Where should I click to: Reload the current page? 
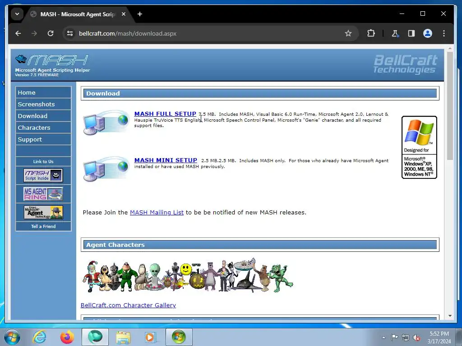click(51, 33)
